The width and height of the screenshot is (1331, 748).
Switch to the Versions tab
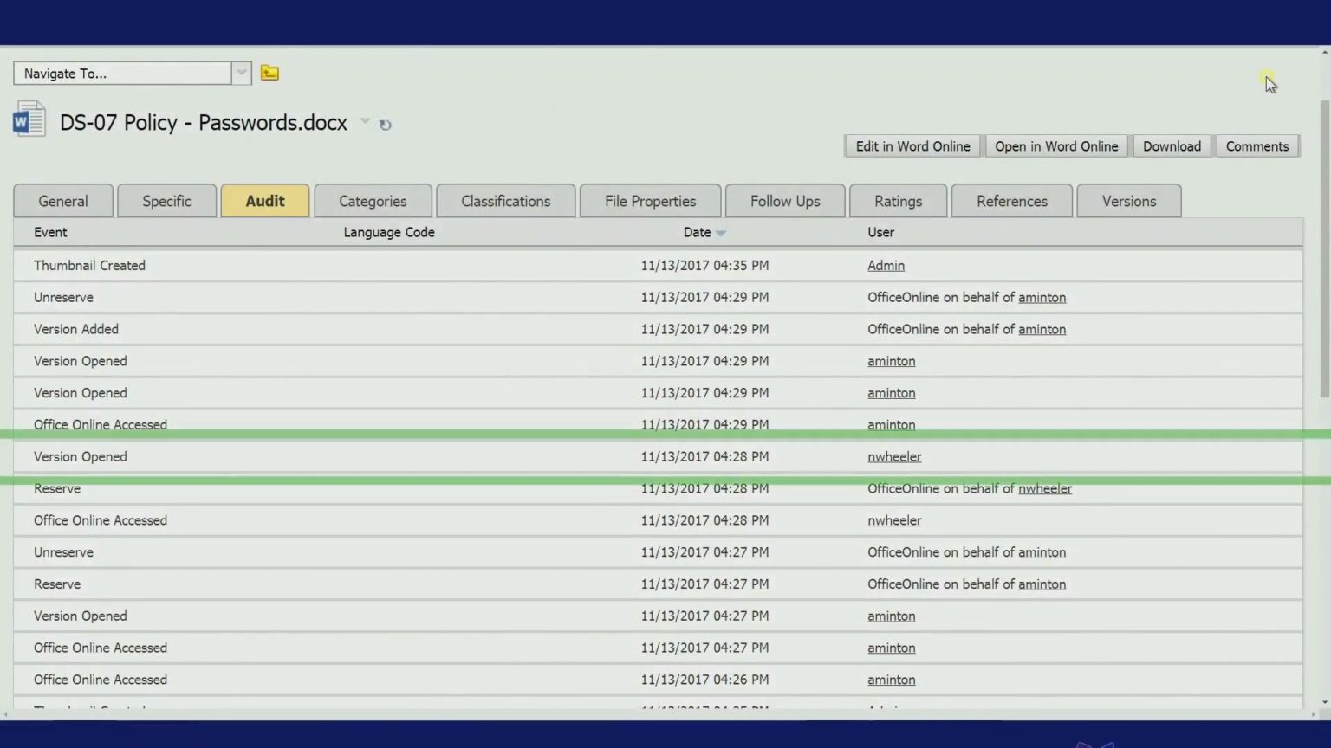pos(1128,201)
